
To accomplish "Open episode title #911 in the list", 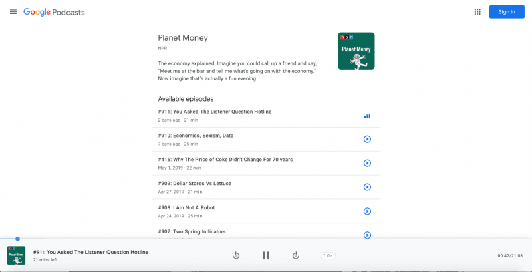I will pos(215,112).
